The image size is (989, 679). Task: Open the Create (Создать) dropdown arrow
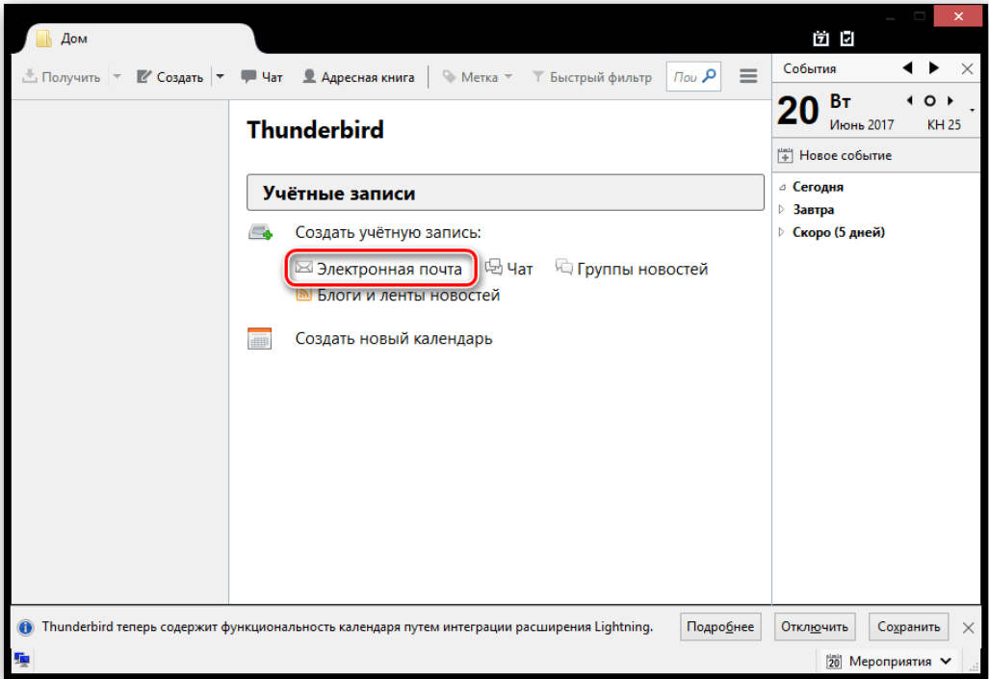[x=220, y=77]
